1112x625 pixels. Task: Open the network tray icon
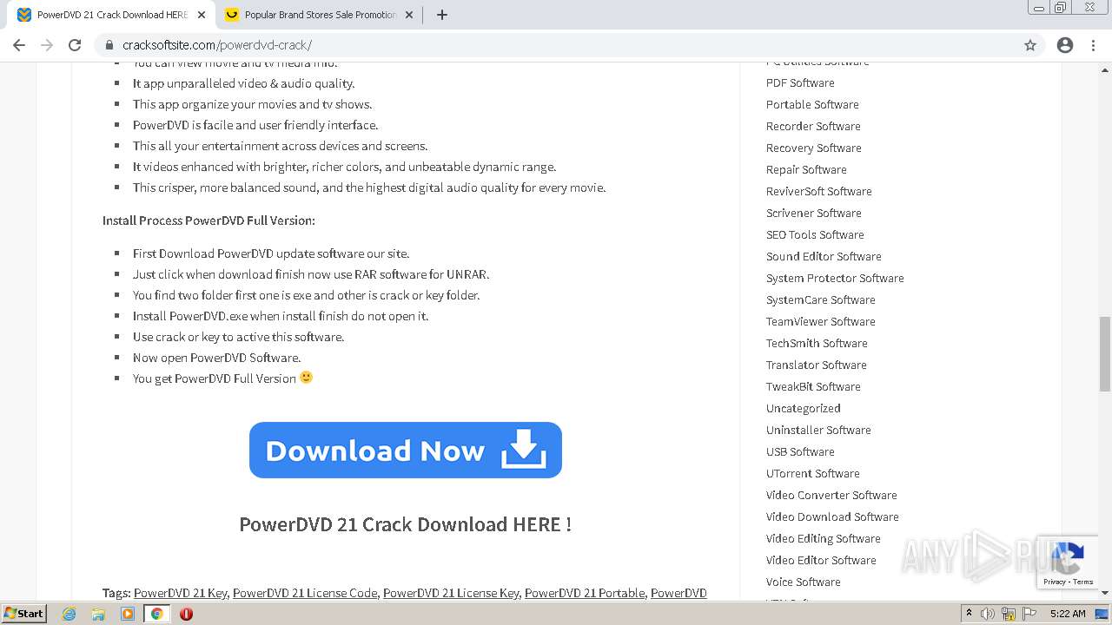click(x=1009, y=614)
